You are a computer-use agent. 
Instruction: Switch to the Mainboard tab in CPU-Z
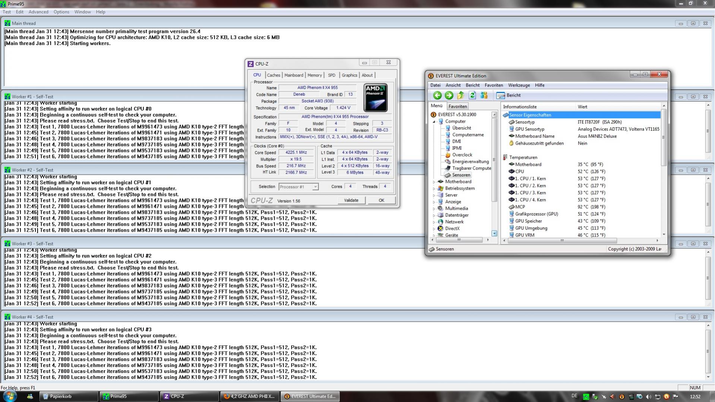tap(294, 75)
